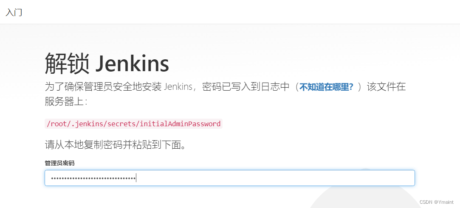This screenshot has height=208, width=460.
Task: Select the 入门 header title
Action: pyautogui.click(x=14, y=13)
